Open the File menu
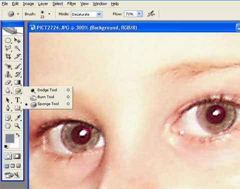The image size is (240, 189). (x=5, y=3)
